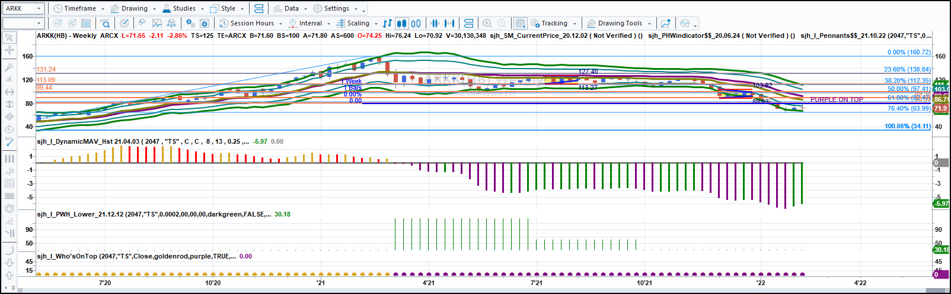The image size is (951, 294).
Task: Click the strategy chart icon
Action: coord(157,23)
